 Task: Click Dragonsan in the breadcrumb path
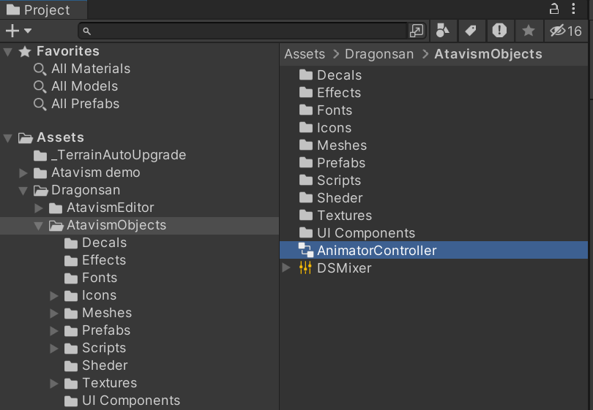[x=379, y=54]
